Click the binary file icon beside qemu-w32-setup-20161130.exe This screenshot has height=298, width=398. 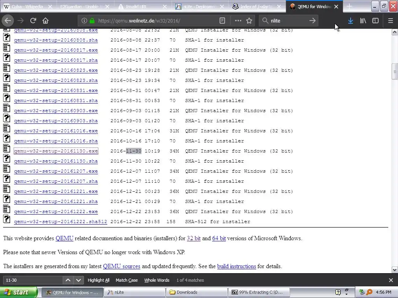point(7,149)
